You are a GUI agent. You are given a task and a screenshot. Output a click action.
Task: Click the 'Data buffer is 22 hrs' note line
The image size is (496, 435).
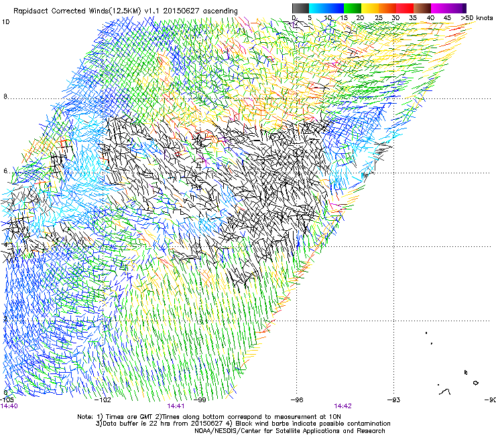(x=159, y=424)
